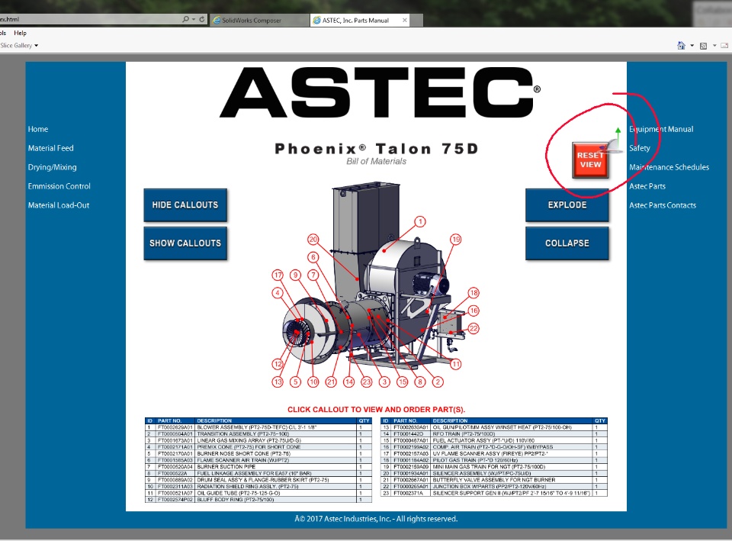Open the Safety link
This screenshot has width=732, height=541.
640,148
